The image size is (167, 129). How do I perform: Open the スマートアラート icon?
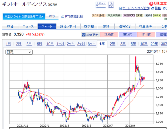(101, 5)
